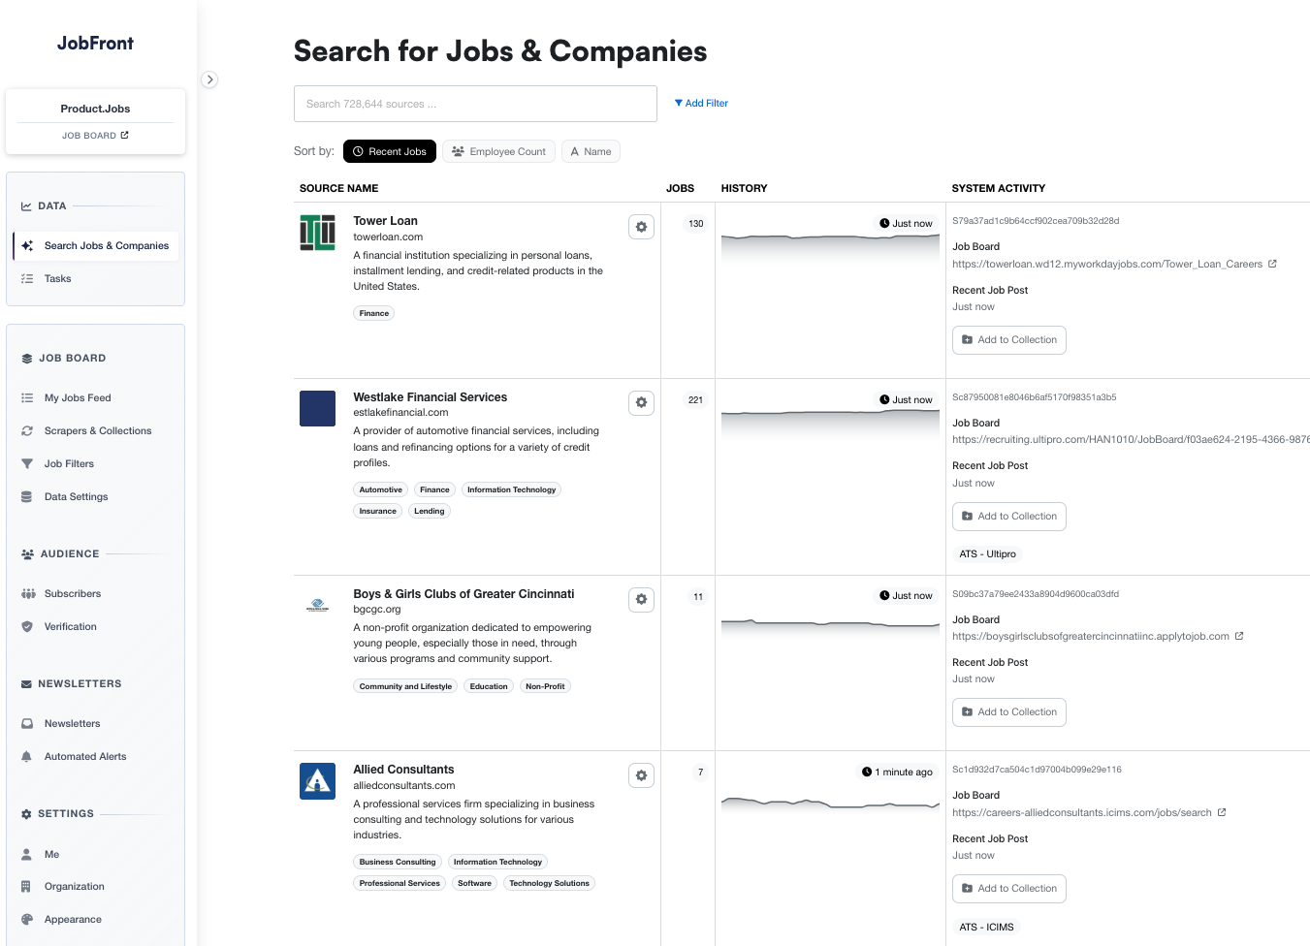1310x946 pixels.
Task: Click the Verification shield icon
Action: click(x=26, y=626)
